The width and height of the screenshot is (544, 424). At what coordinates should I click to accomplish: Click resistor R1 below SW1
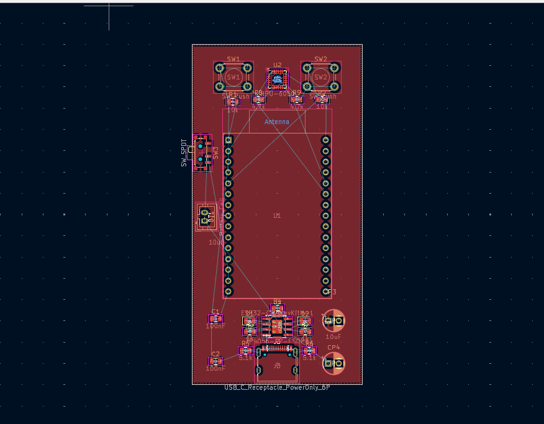(x=232, y=101)
